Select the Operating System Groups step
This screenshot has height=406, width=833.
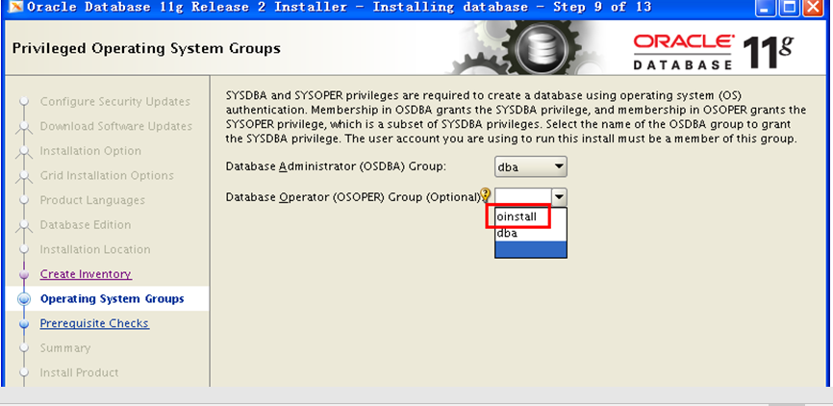click(113, 298)
